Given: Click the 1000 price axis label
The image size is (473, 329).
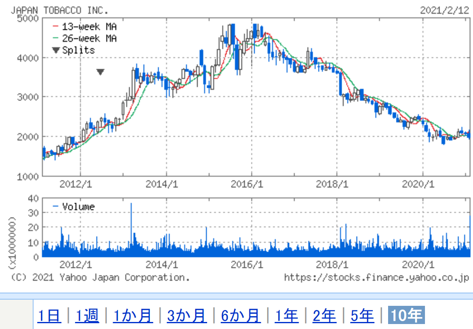Looking at the screenshot, I should tap(28, 176).
